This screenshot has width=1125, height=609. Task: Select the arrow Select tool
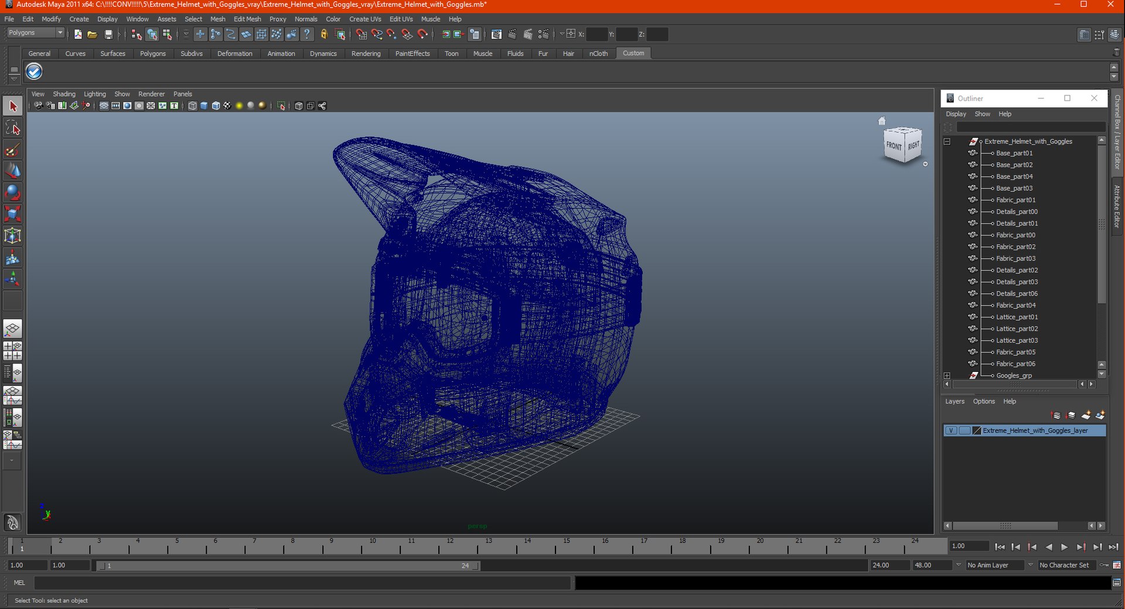coord(13,107)
